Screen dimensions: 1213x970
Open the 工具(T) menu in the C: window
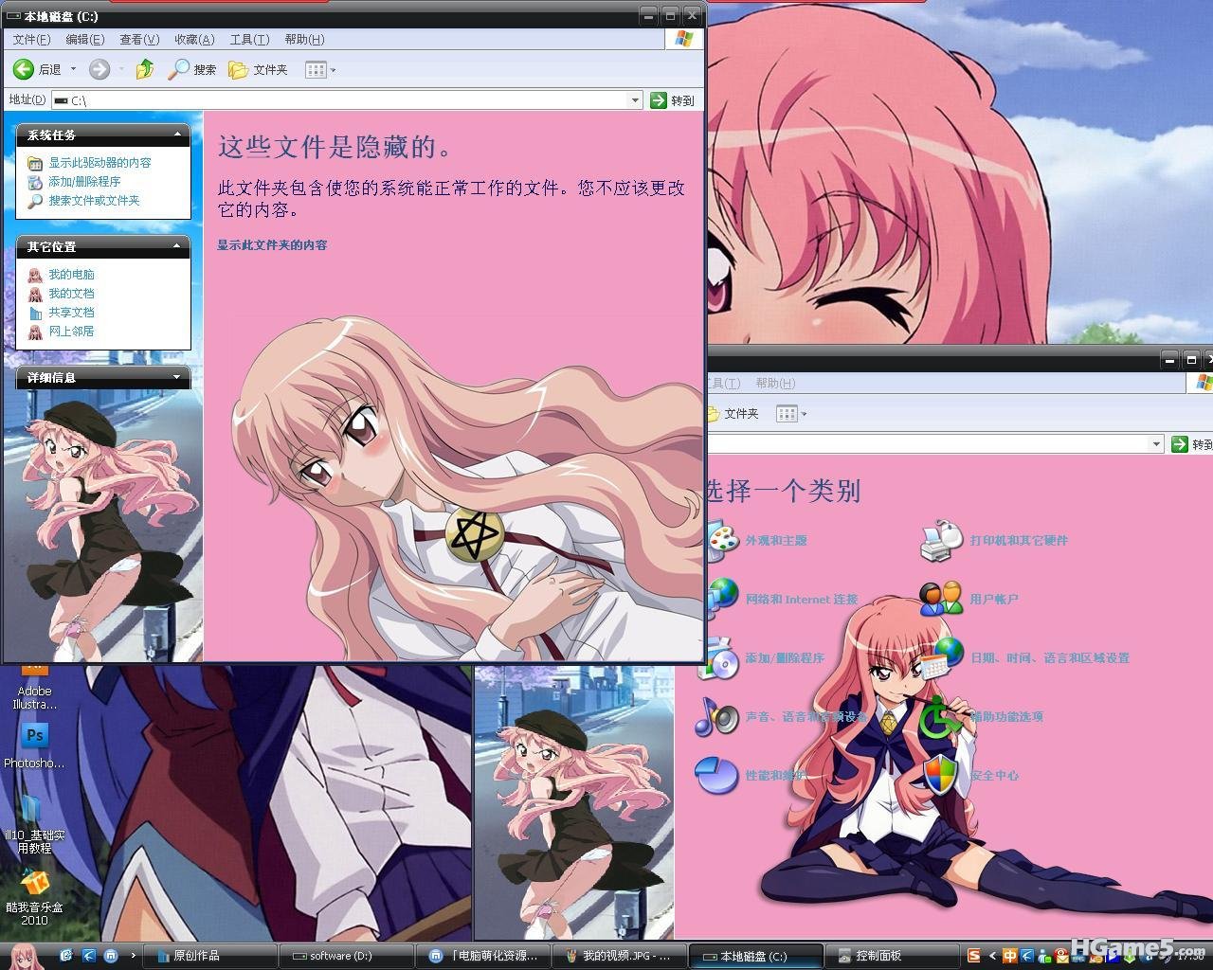click(249, 39)
